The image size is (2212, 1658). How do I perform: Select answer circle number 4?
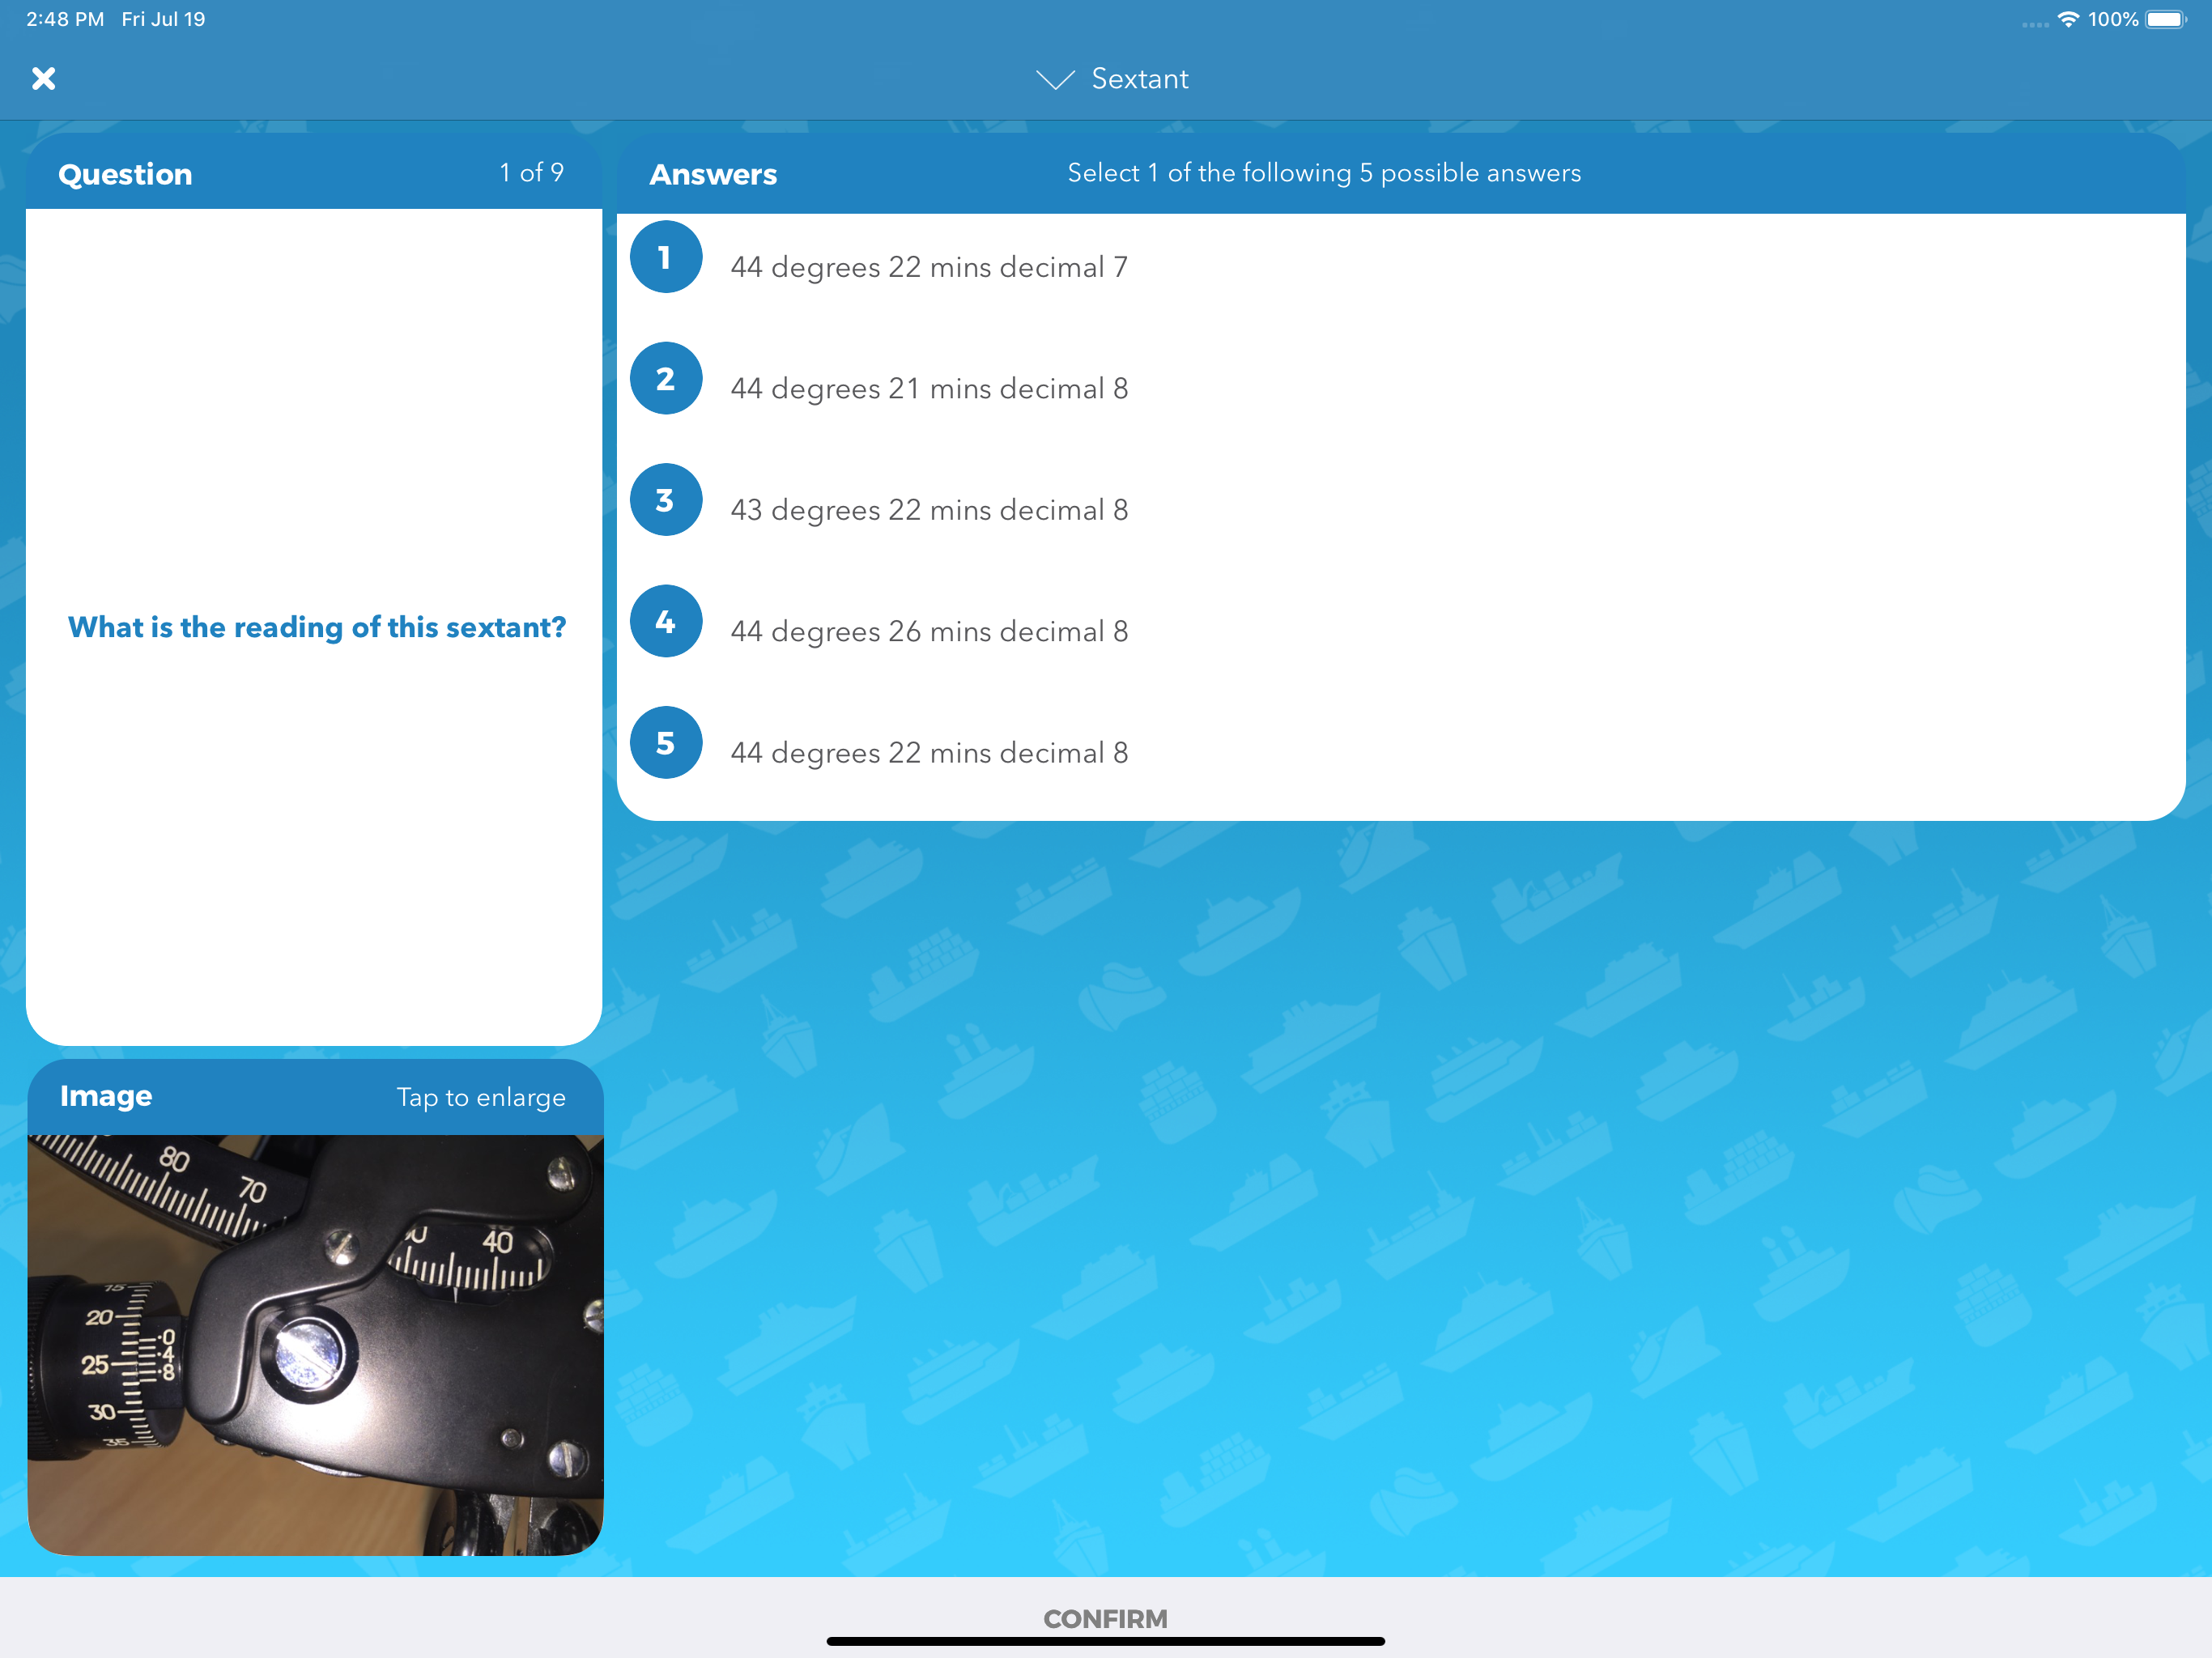[665, 622]
